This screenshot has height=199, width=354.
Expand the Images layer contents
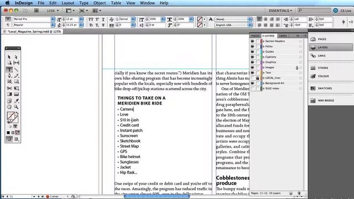click(263, 67)
